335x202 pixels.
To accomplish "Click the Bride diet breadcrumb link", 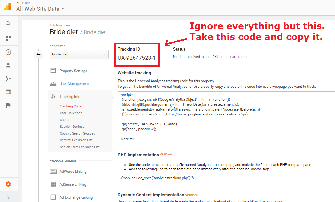I will 95,32.
